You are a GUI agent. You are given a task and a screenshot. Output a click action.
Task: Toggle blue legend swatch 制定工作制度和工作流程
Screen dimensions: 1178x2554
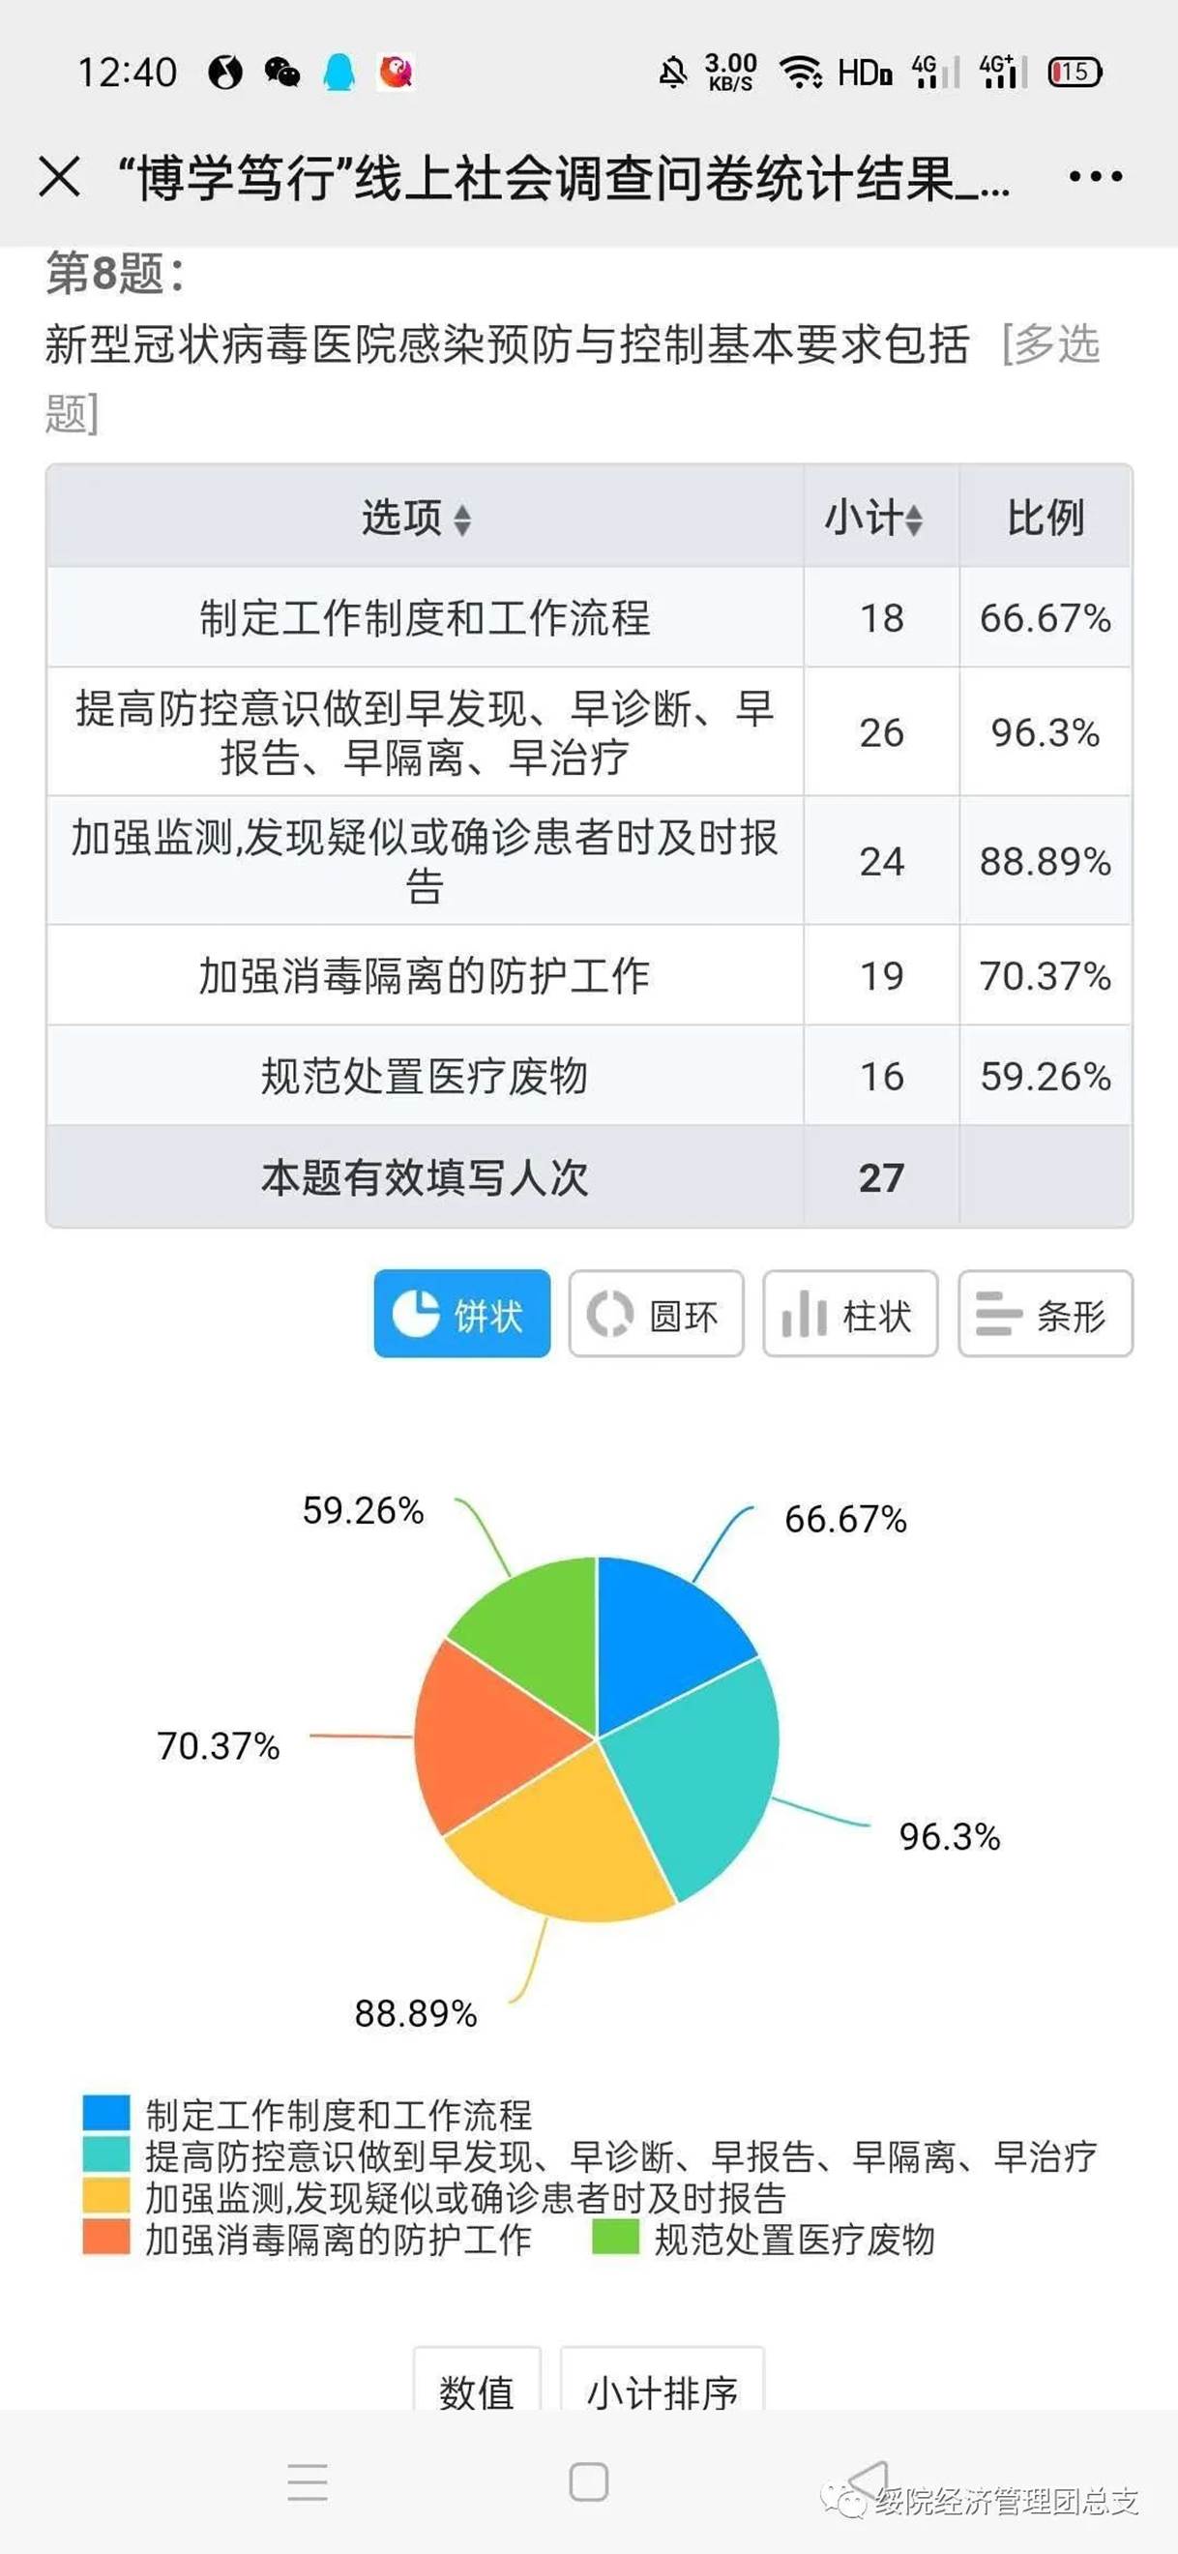pos(106,2113)
